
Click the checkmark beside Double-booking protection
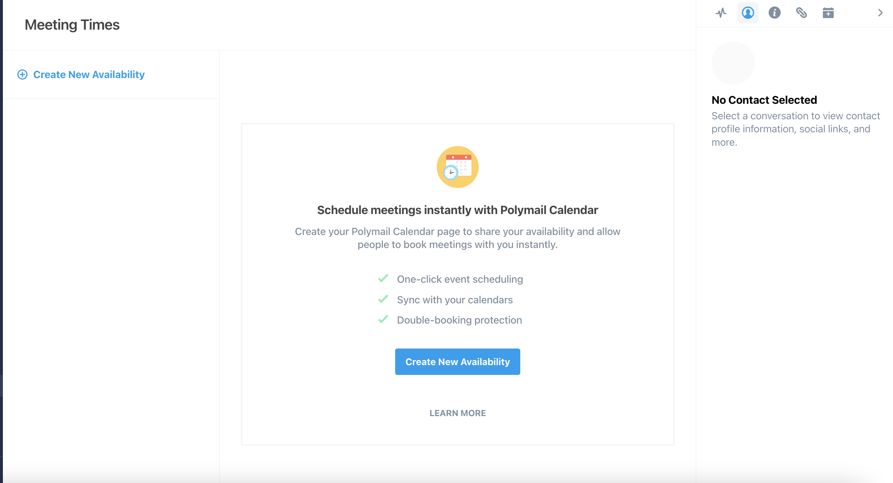pos(383,320)
